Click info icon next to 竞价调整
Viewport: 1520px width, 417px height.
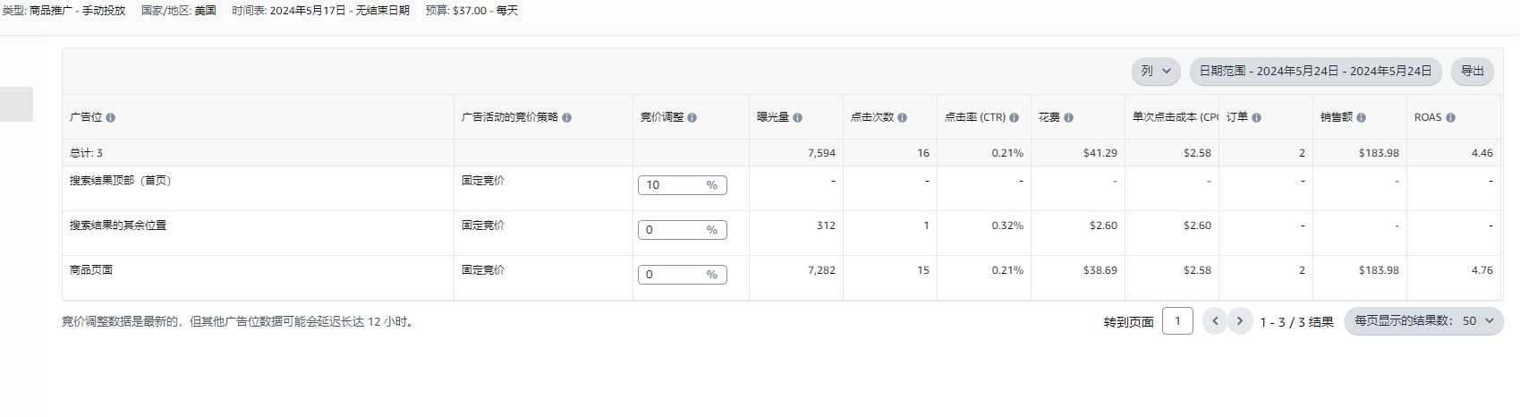pos(692,118)
